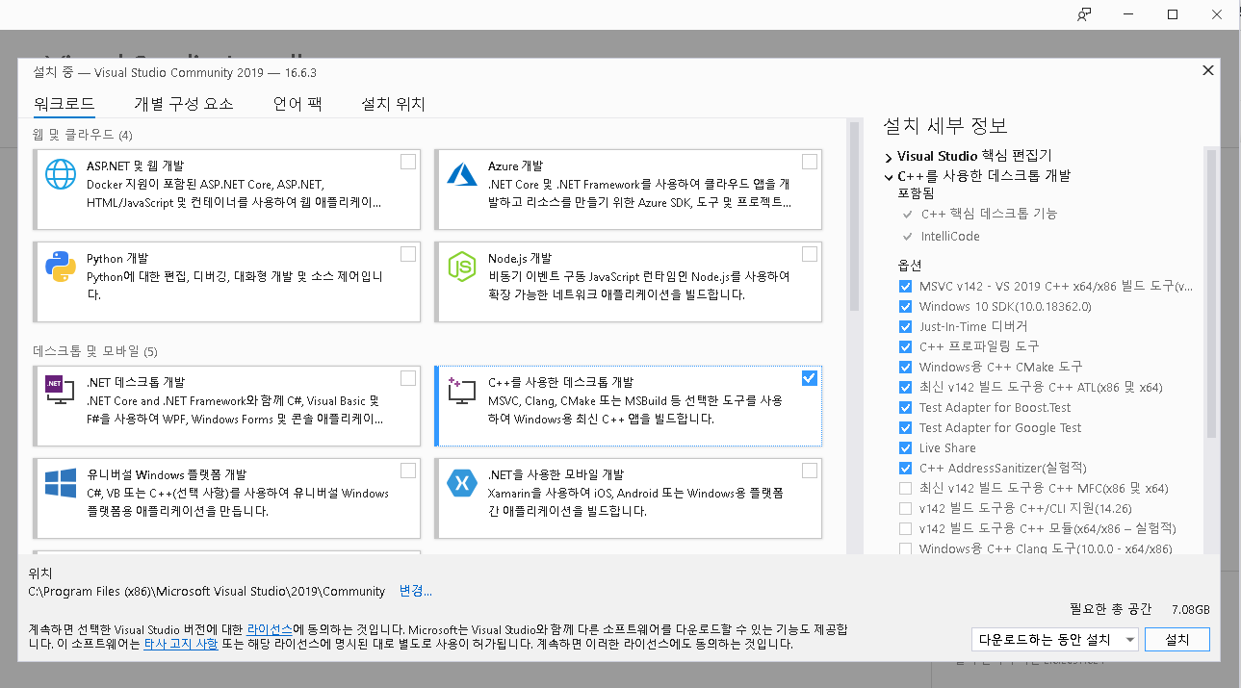Enable the .NET mobile development workload checkbox
The height and width of the screenshot is (688, 1241).
(x=809, y=471)
